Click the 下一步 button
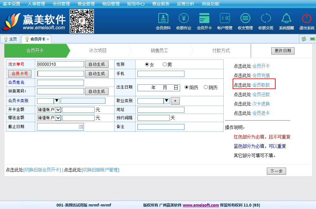This screenshot has height=209, width=316. [x=276, y=171]
